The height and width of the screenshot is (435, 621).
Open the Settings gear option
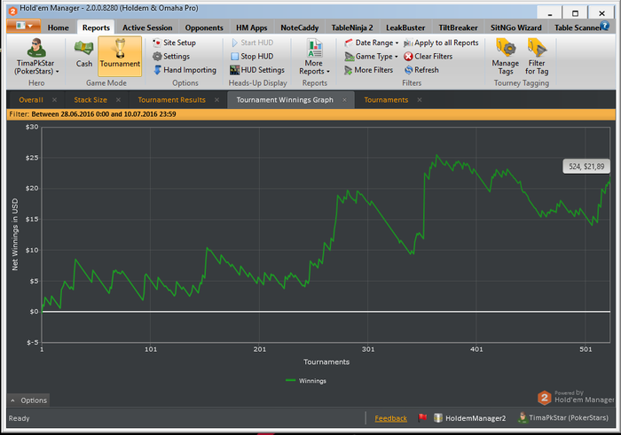171,56
